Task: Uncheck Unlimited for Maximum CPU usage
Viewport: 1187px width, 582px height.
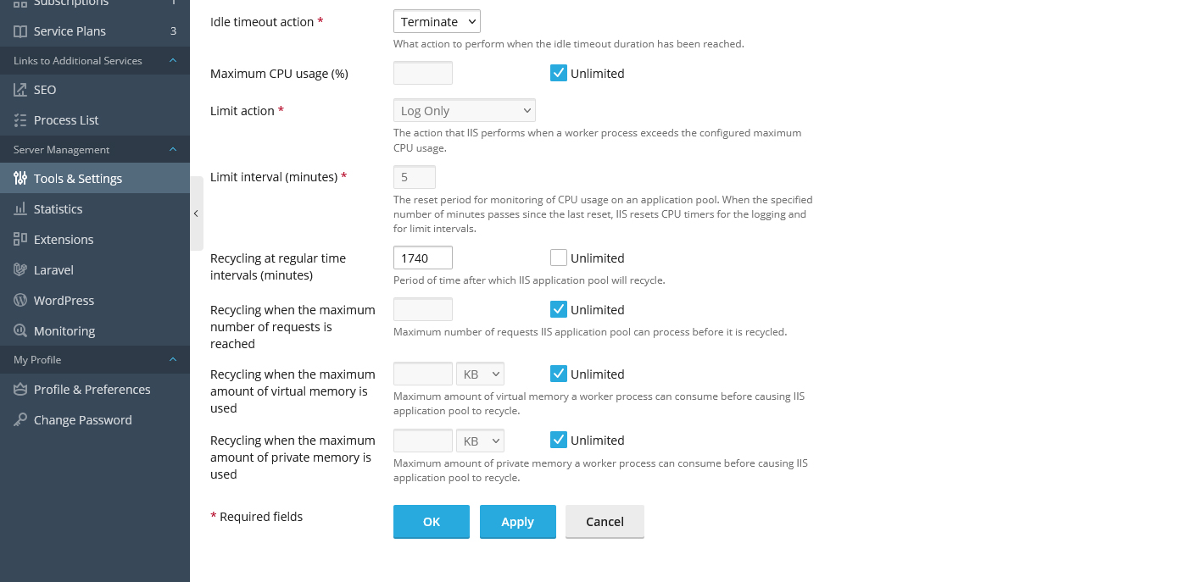Action: tap(559, 74)
